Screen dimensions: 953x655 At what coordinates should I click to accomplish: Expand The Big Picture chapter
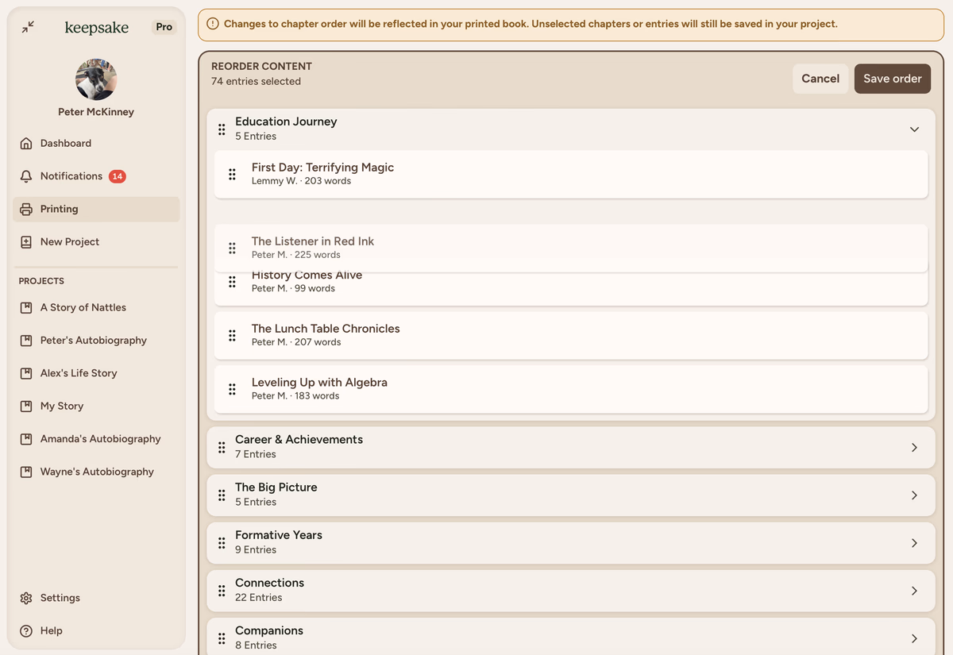(x=914, y=495)
